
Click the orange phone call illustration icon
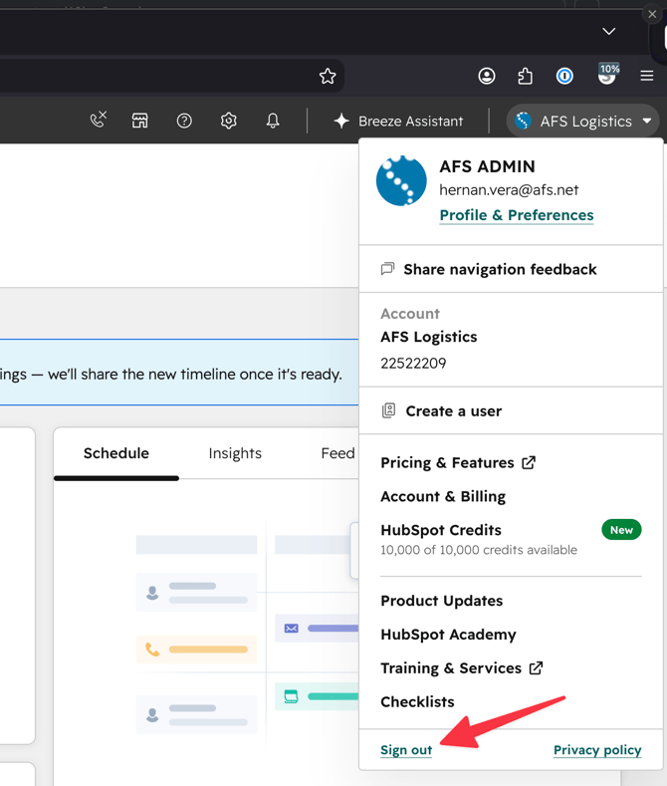point(152,650)
